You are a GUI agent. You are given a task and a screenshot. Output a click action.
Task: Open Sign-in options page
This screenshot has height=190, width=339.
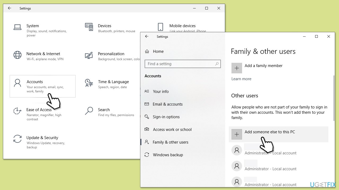click(x=166, y=117)
